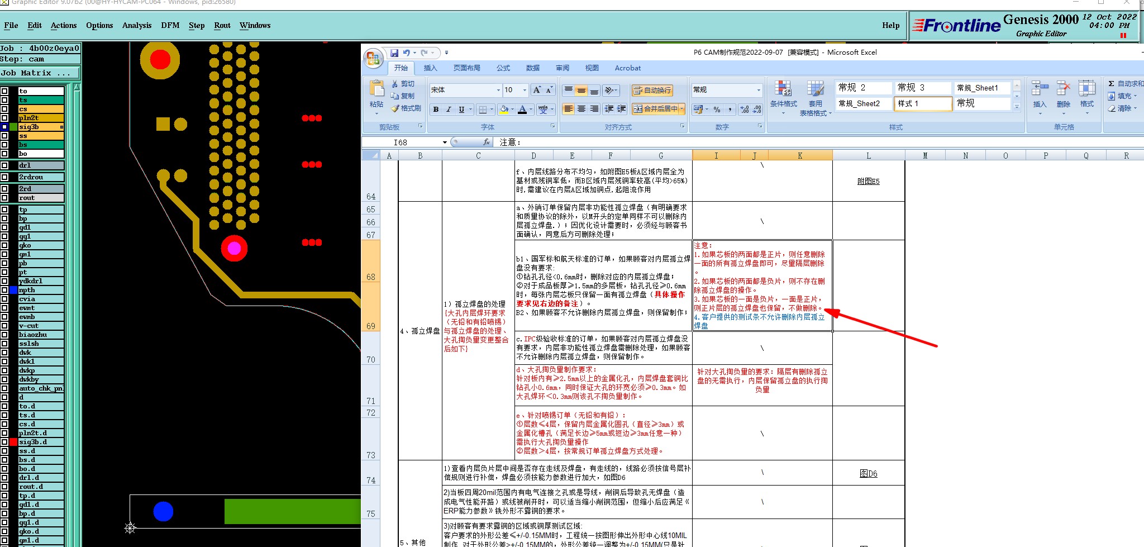Open number format dropdown (常规)
This screenshot has height=547, width=1144.
(x=759, y=90)
